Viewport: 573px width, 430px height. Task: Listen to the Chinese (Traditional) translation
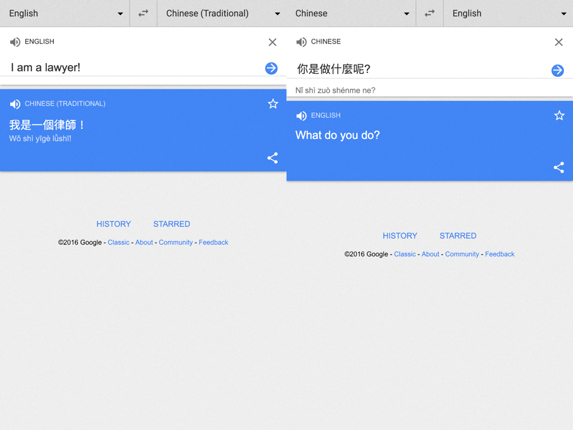pos(15,104)
